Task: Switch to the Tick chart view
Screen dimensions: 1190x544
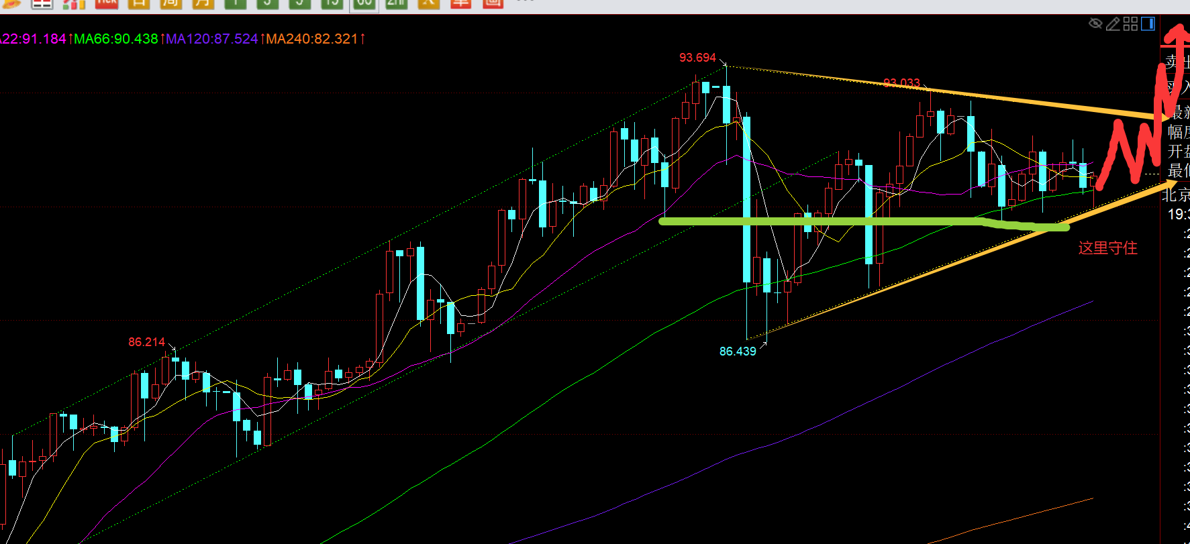Action: [x=107, y=3]
